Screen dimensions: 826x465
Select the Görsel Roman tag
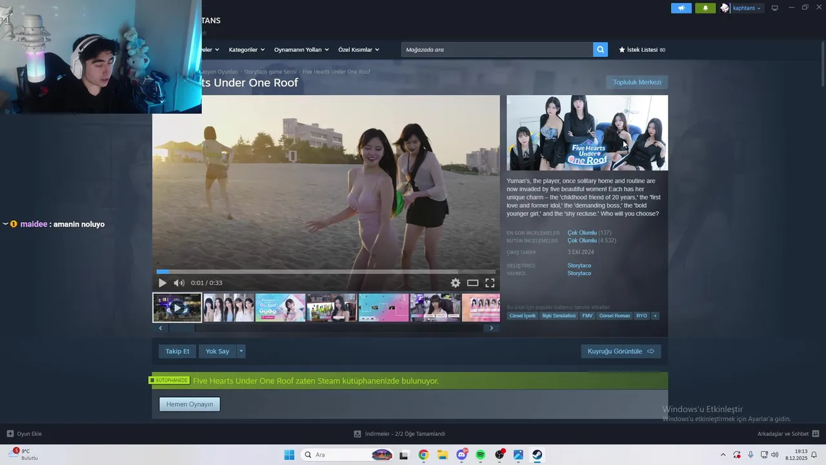click(x=614, y=316)
